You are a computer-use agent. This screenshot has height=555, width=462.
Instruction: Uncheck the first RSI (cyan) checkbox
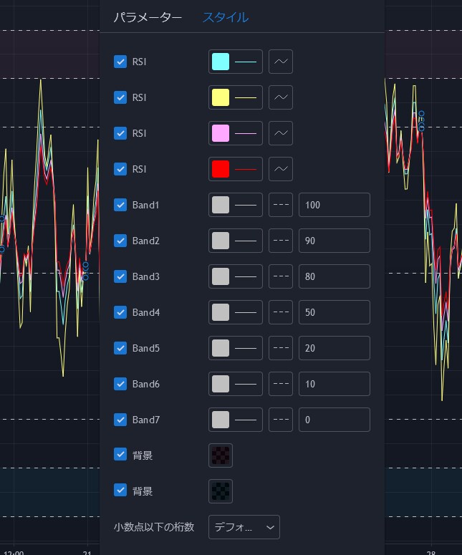click(120, 62)
